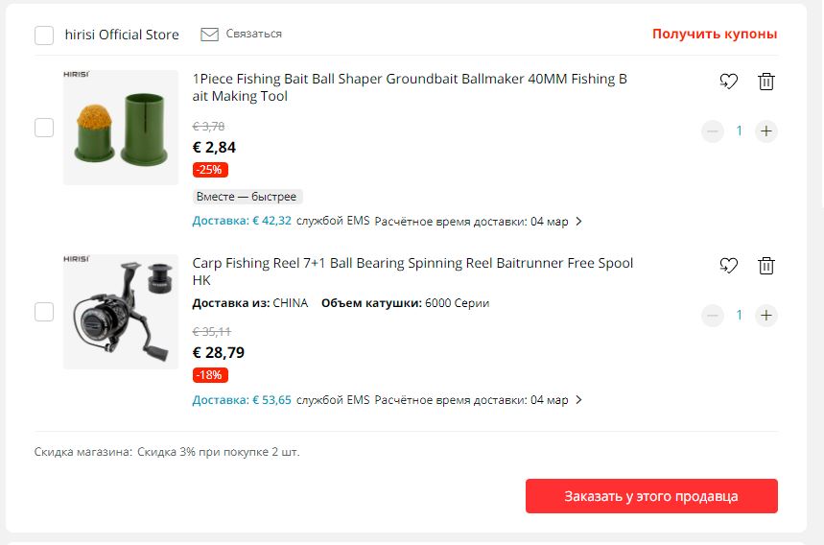
Task: Check the carp fishing reel item
Action: (44, 312)
